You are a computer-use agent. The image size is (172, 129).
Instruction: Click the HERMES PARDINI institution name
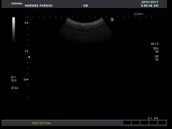(x=38, y=6)
